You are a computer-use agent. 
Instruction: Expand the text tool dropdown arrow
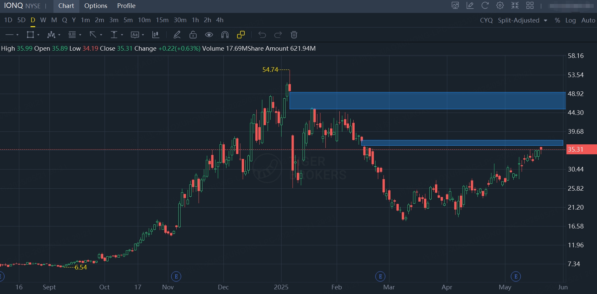tap(143, 35)
